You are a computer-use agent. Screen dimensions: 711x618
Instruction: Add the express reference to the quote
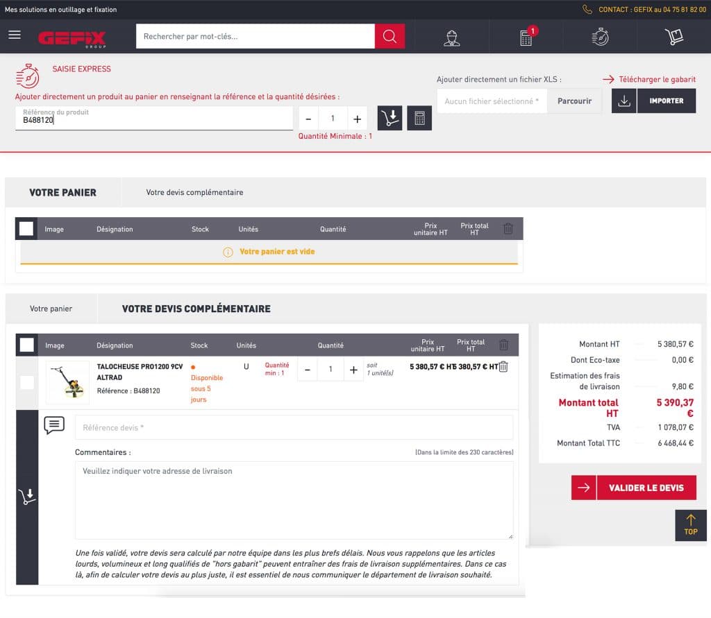pyautogui.click(x=419, y=118)
